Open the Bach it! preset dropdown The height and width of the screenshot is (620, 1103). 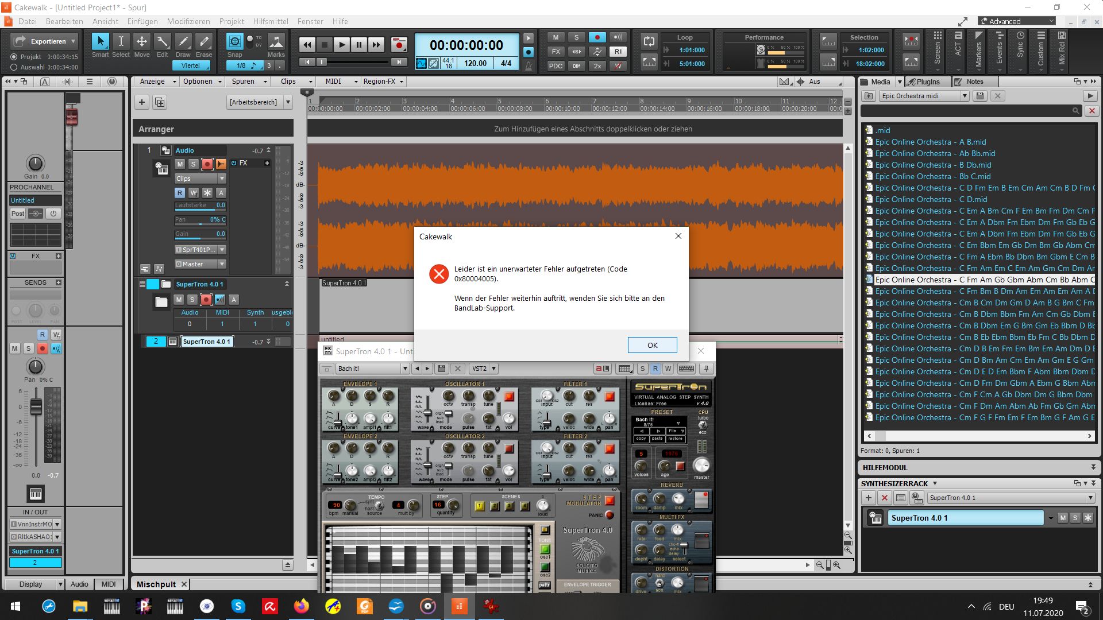pyautogui.click(x=404, y=369)
